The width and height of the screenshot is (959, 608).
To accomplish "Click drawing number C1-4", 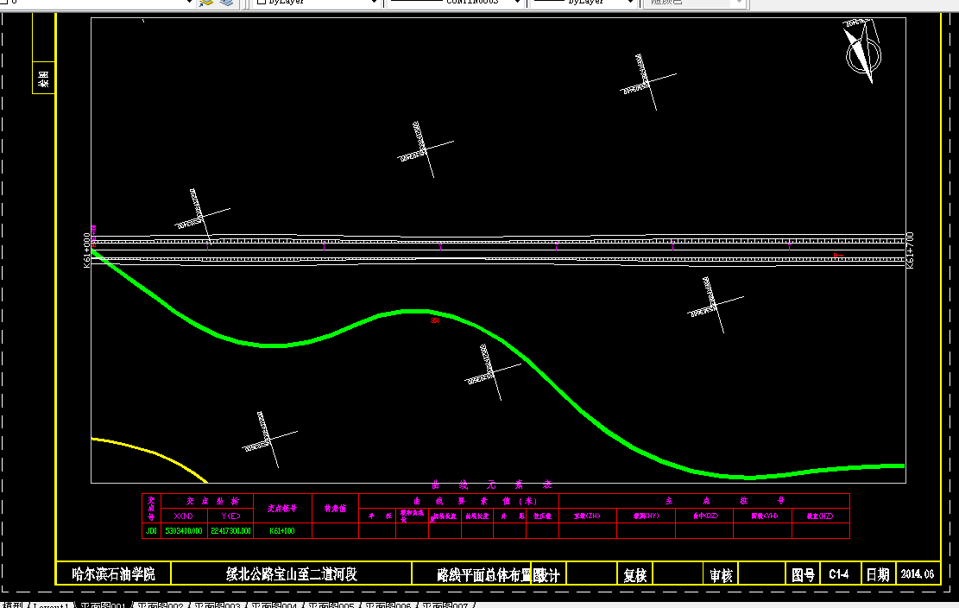I will pos(838,574).
